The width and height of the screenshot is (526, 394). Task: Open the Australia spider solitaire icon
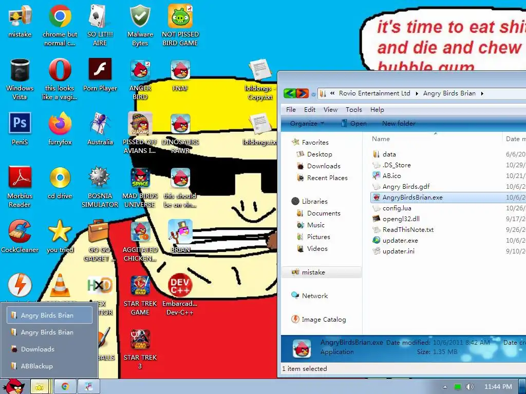(100, 129)
